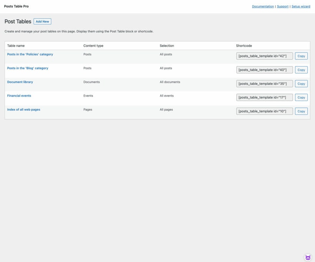Click the Add New button
Screen dimensions: 315x262
coord(42,21)
